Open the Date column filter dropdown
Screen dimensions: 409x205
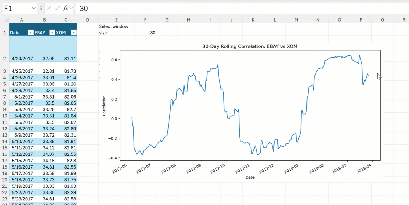31,33
